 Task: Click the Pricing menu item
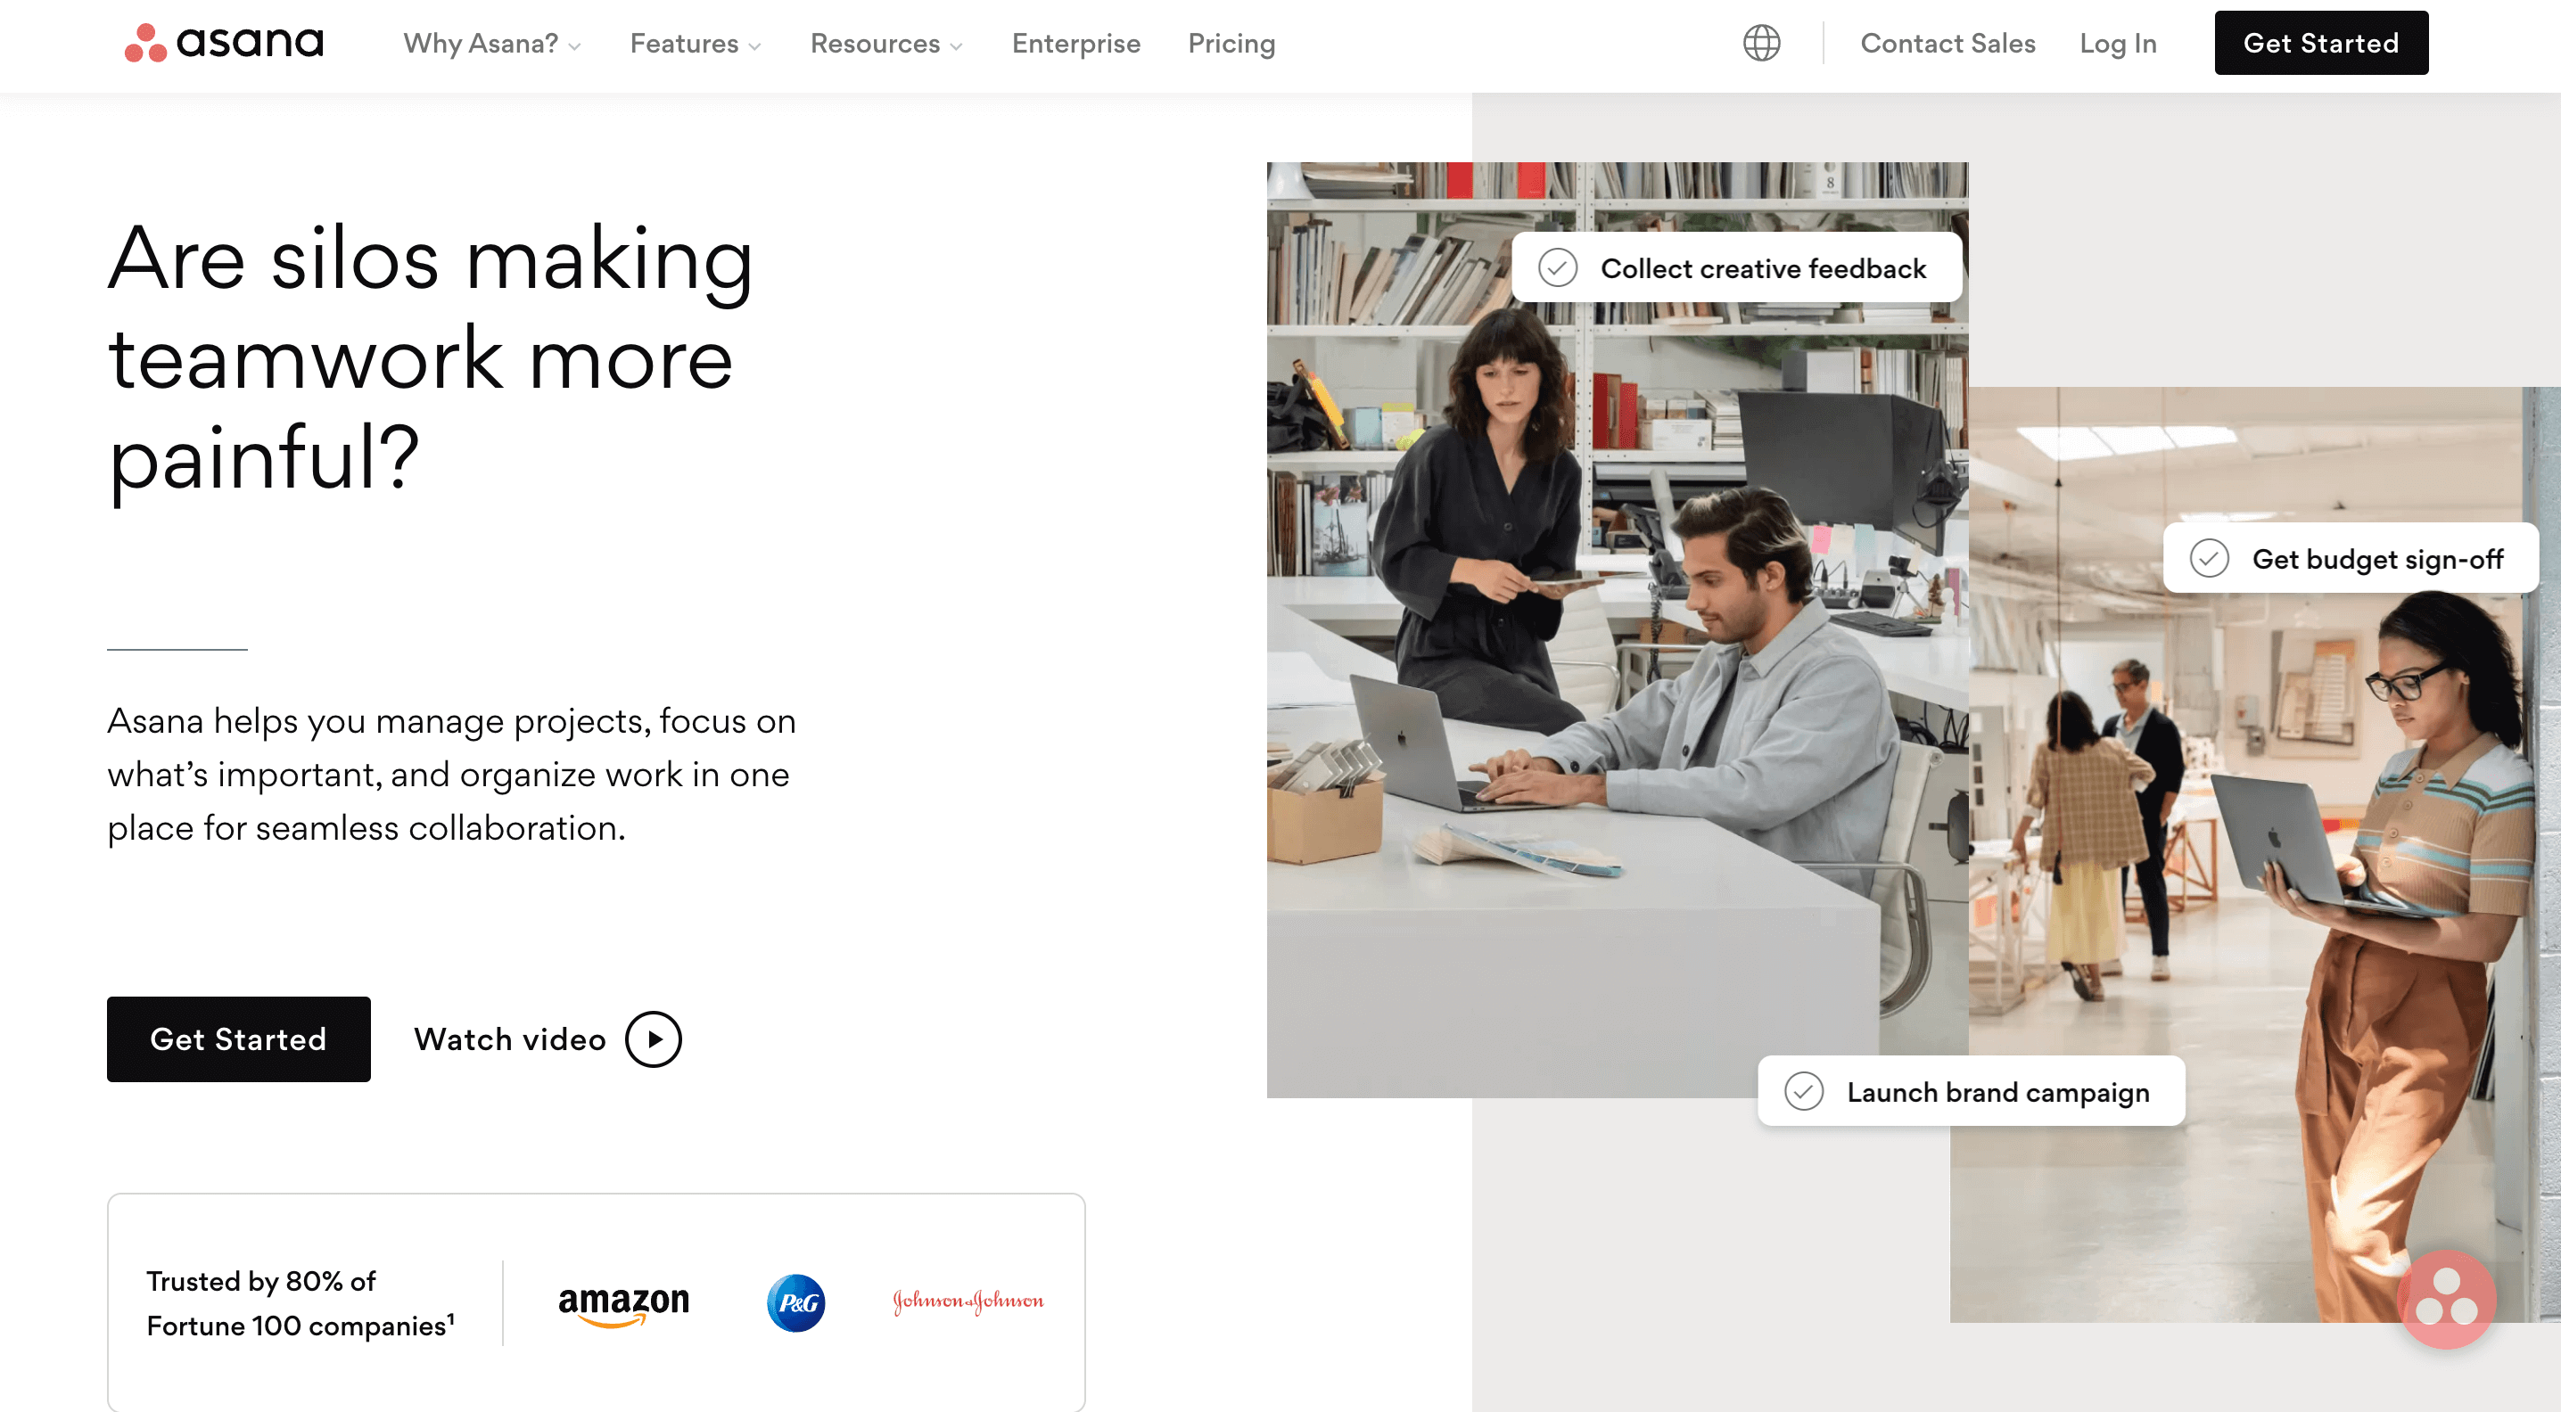[x=1232, y=44]
